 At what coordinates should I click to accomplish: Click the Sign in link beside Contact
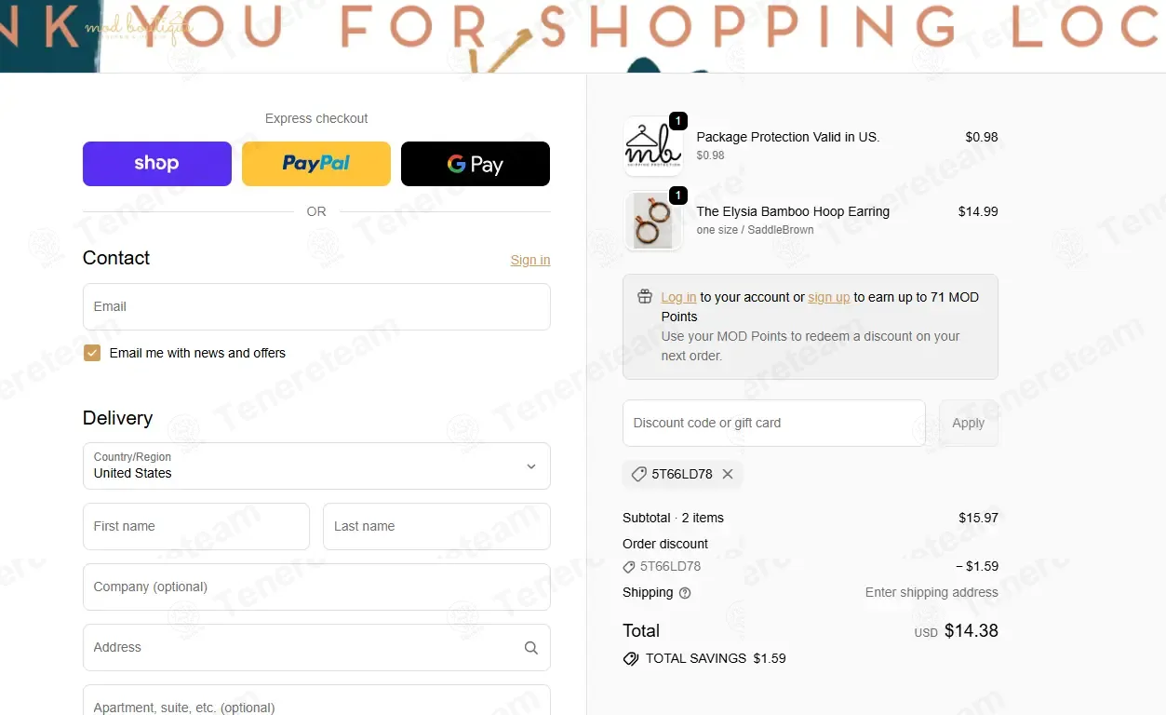point(530,260)
